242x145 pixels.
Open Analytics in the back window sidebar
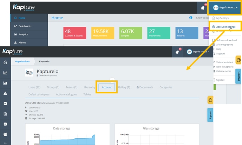point(29,34)
